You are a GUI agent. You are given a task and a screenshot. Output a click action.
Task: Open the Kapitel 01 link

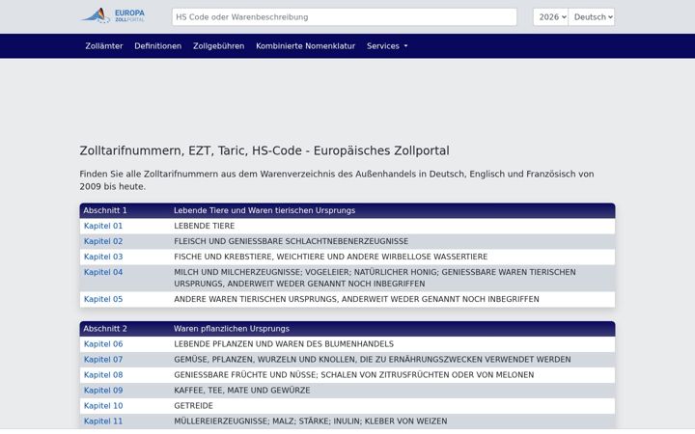pyautogui.click(x=103, y=226)
